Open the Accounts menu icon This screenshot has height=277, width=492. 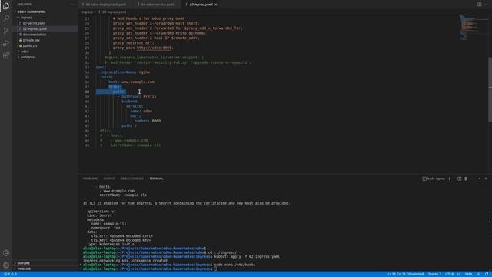click(x=6, y=253)
